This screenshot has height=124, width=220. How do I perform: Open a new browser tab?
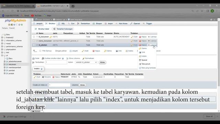coord(73,6)
